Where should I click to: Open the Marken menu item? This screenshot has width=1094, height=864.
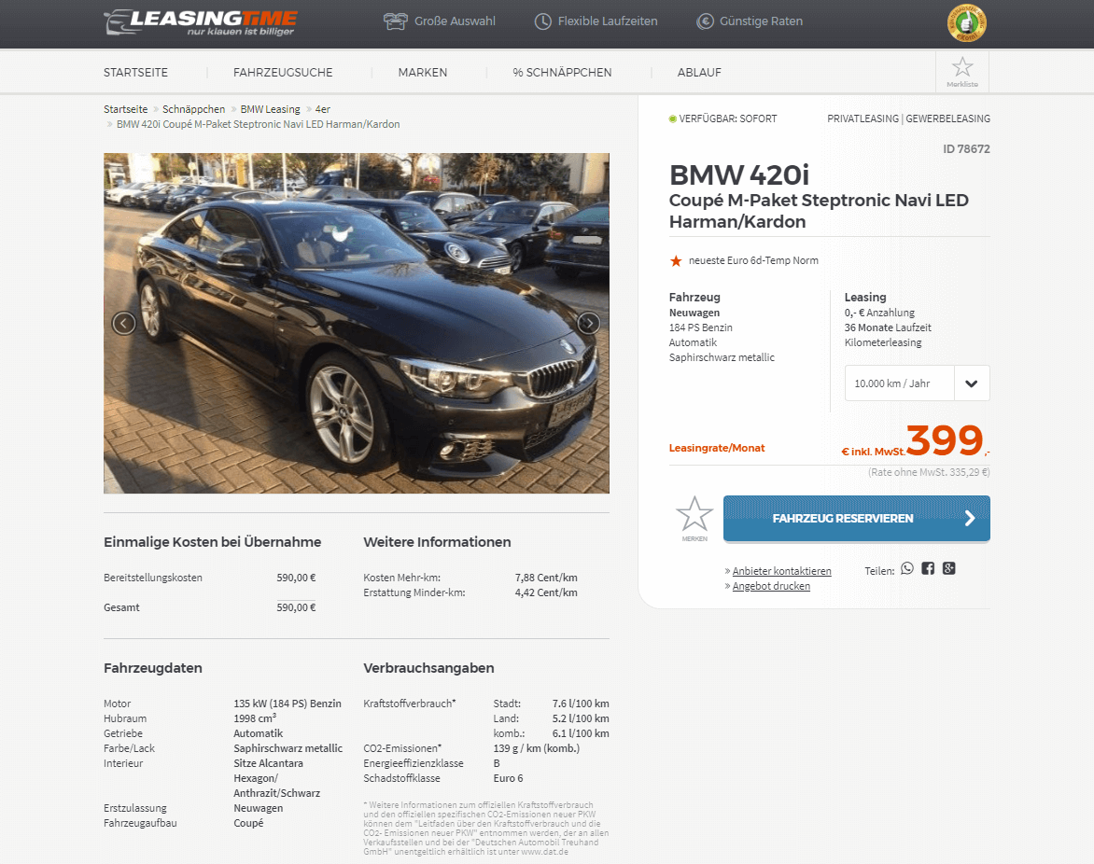tap(423, 73)
